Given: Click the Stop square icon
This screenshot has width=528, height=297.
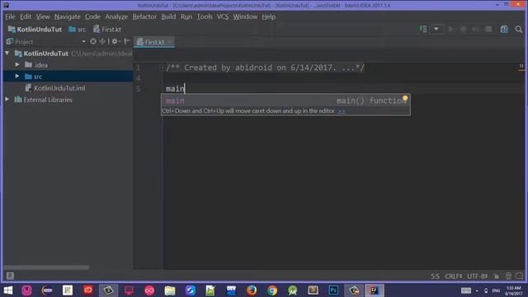Looking at the screenshot, I should coord(488,30).
